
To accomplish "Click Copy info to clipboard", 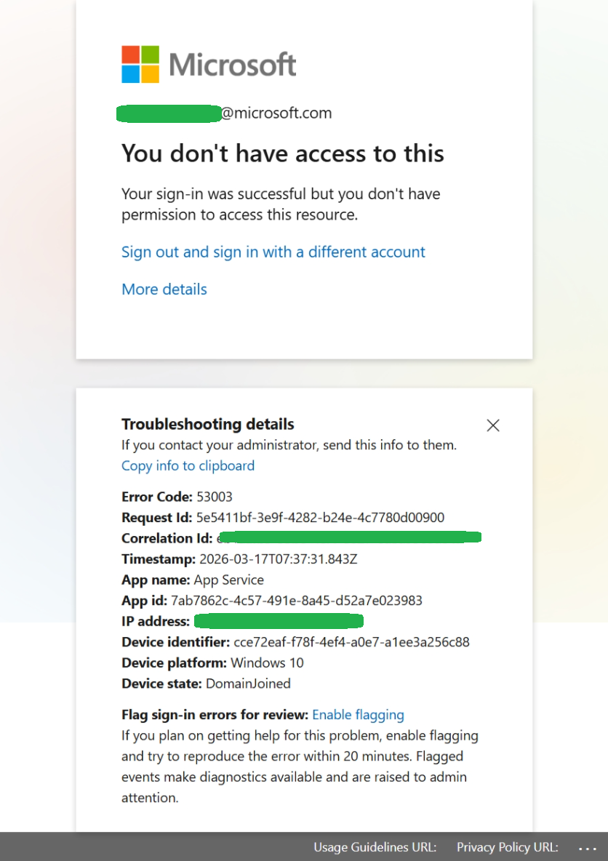I will click(188, 466).
